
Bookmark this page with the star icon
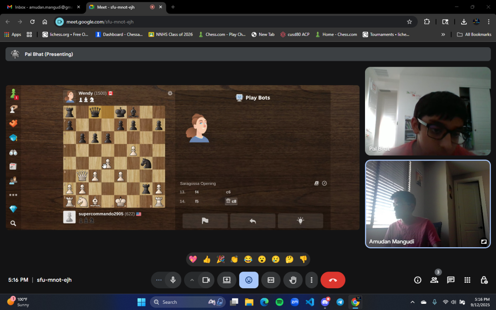[x=409, y=22]
